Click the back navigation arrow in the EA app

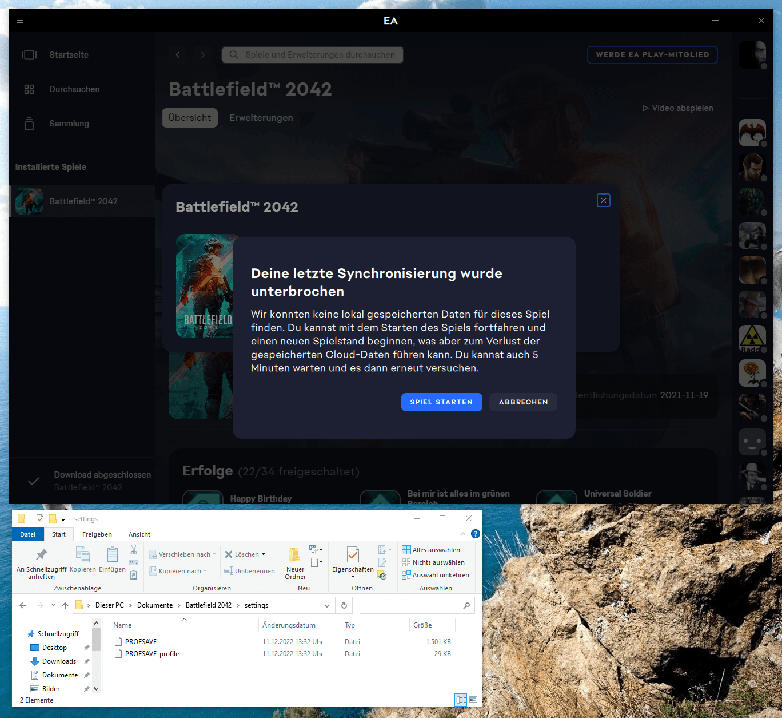click(178, 55)
